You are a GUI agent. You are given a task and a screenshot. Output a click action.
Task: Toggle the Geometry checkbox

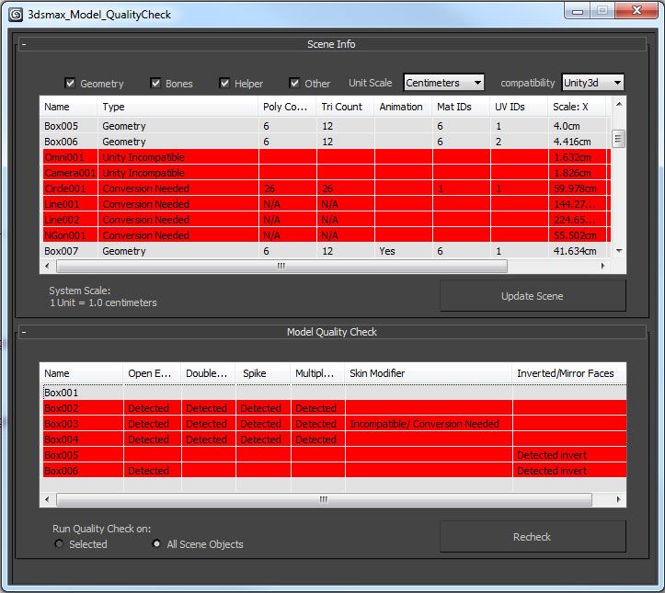[70, 83]
